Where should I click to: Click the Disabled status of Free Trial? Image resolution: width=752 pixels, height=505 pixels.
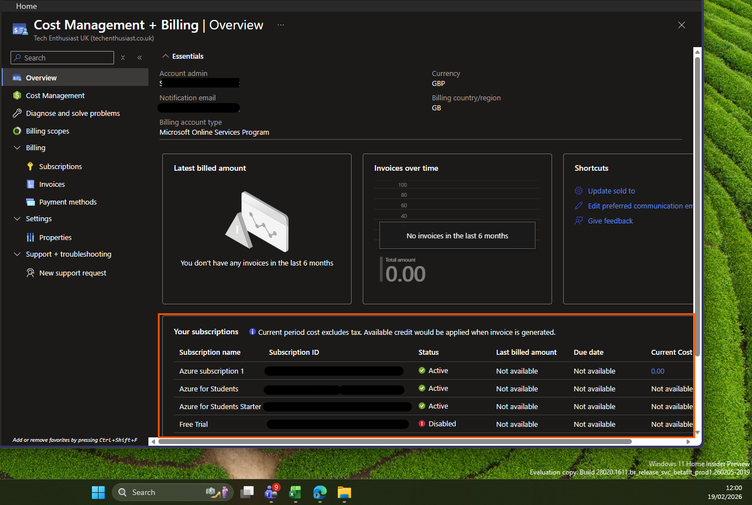(x=437, y=424)
